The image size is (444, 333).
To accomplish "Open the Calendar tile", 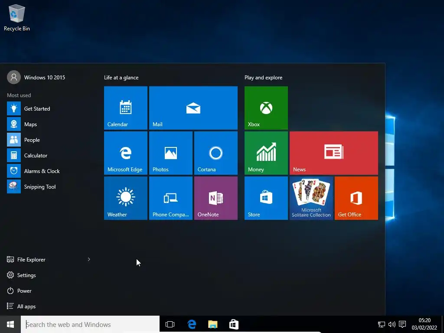I will [126, 108].
